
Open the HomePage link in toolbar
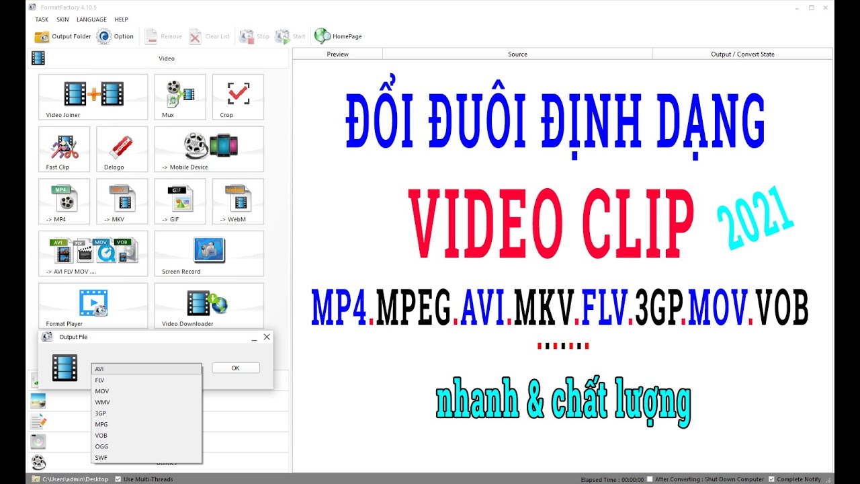pyautogui.click(x=338, y=36)
